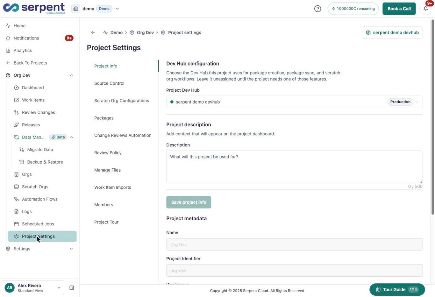Click the Work Items checkbox icon
Viewport: 435px width, 297px height.
(x=16, y=100)
